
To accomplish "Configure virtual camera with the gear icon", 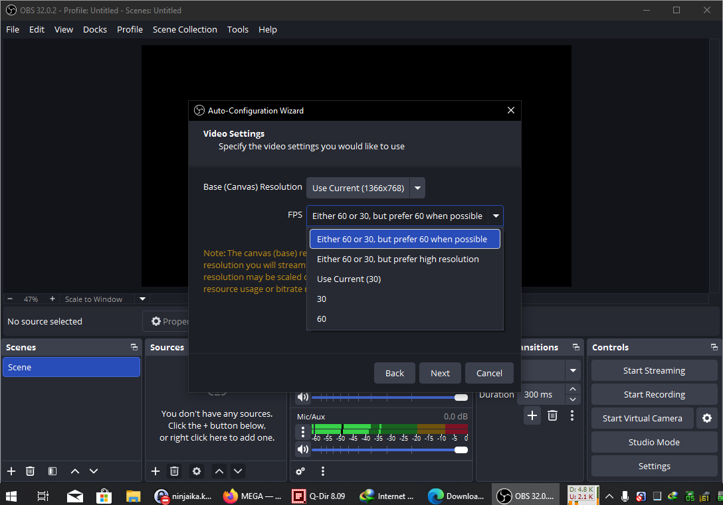I will tap(706, 418).
